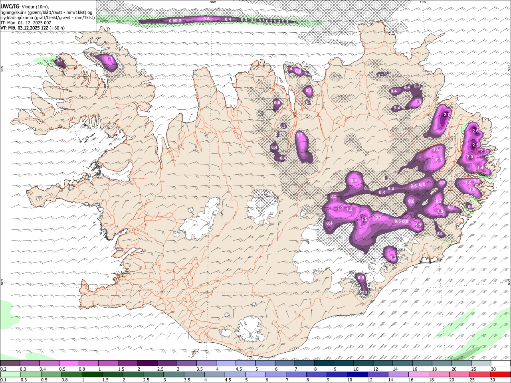Viewport: 511px width, 383px height.
Task: Pick the light lavender 4 snow legend swatch
Action: 225,363
